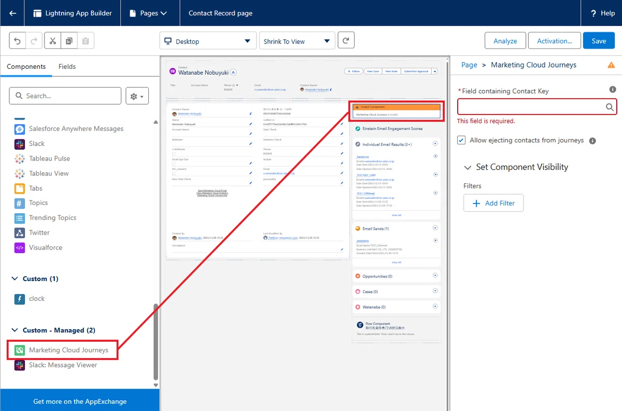Select the clock custom component

pyautogui.click(x=30, y=299)
